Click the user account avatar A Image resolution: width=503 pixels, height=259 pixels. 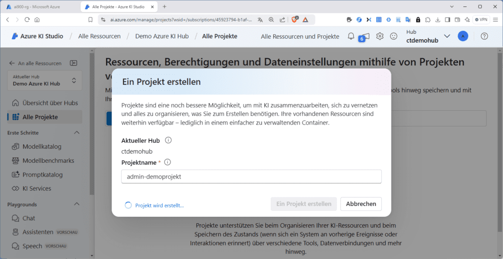(463, 36)
